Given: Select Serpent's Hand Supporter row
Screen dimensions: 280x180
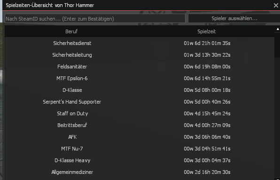Looking at the screenshot, I should 140,102.
